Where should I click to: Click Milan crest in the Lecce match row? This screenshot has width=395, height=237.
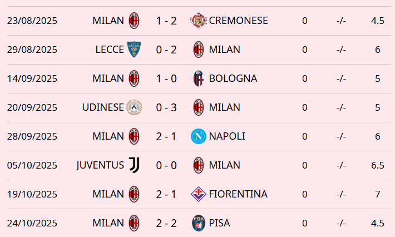199,50
